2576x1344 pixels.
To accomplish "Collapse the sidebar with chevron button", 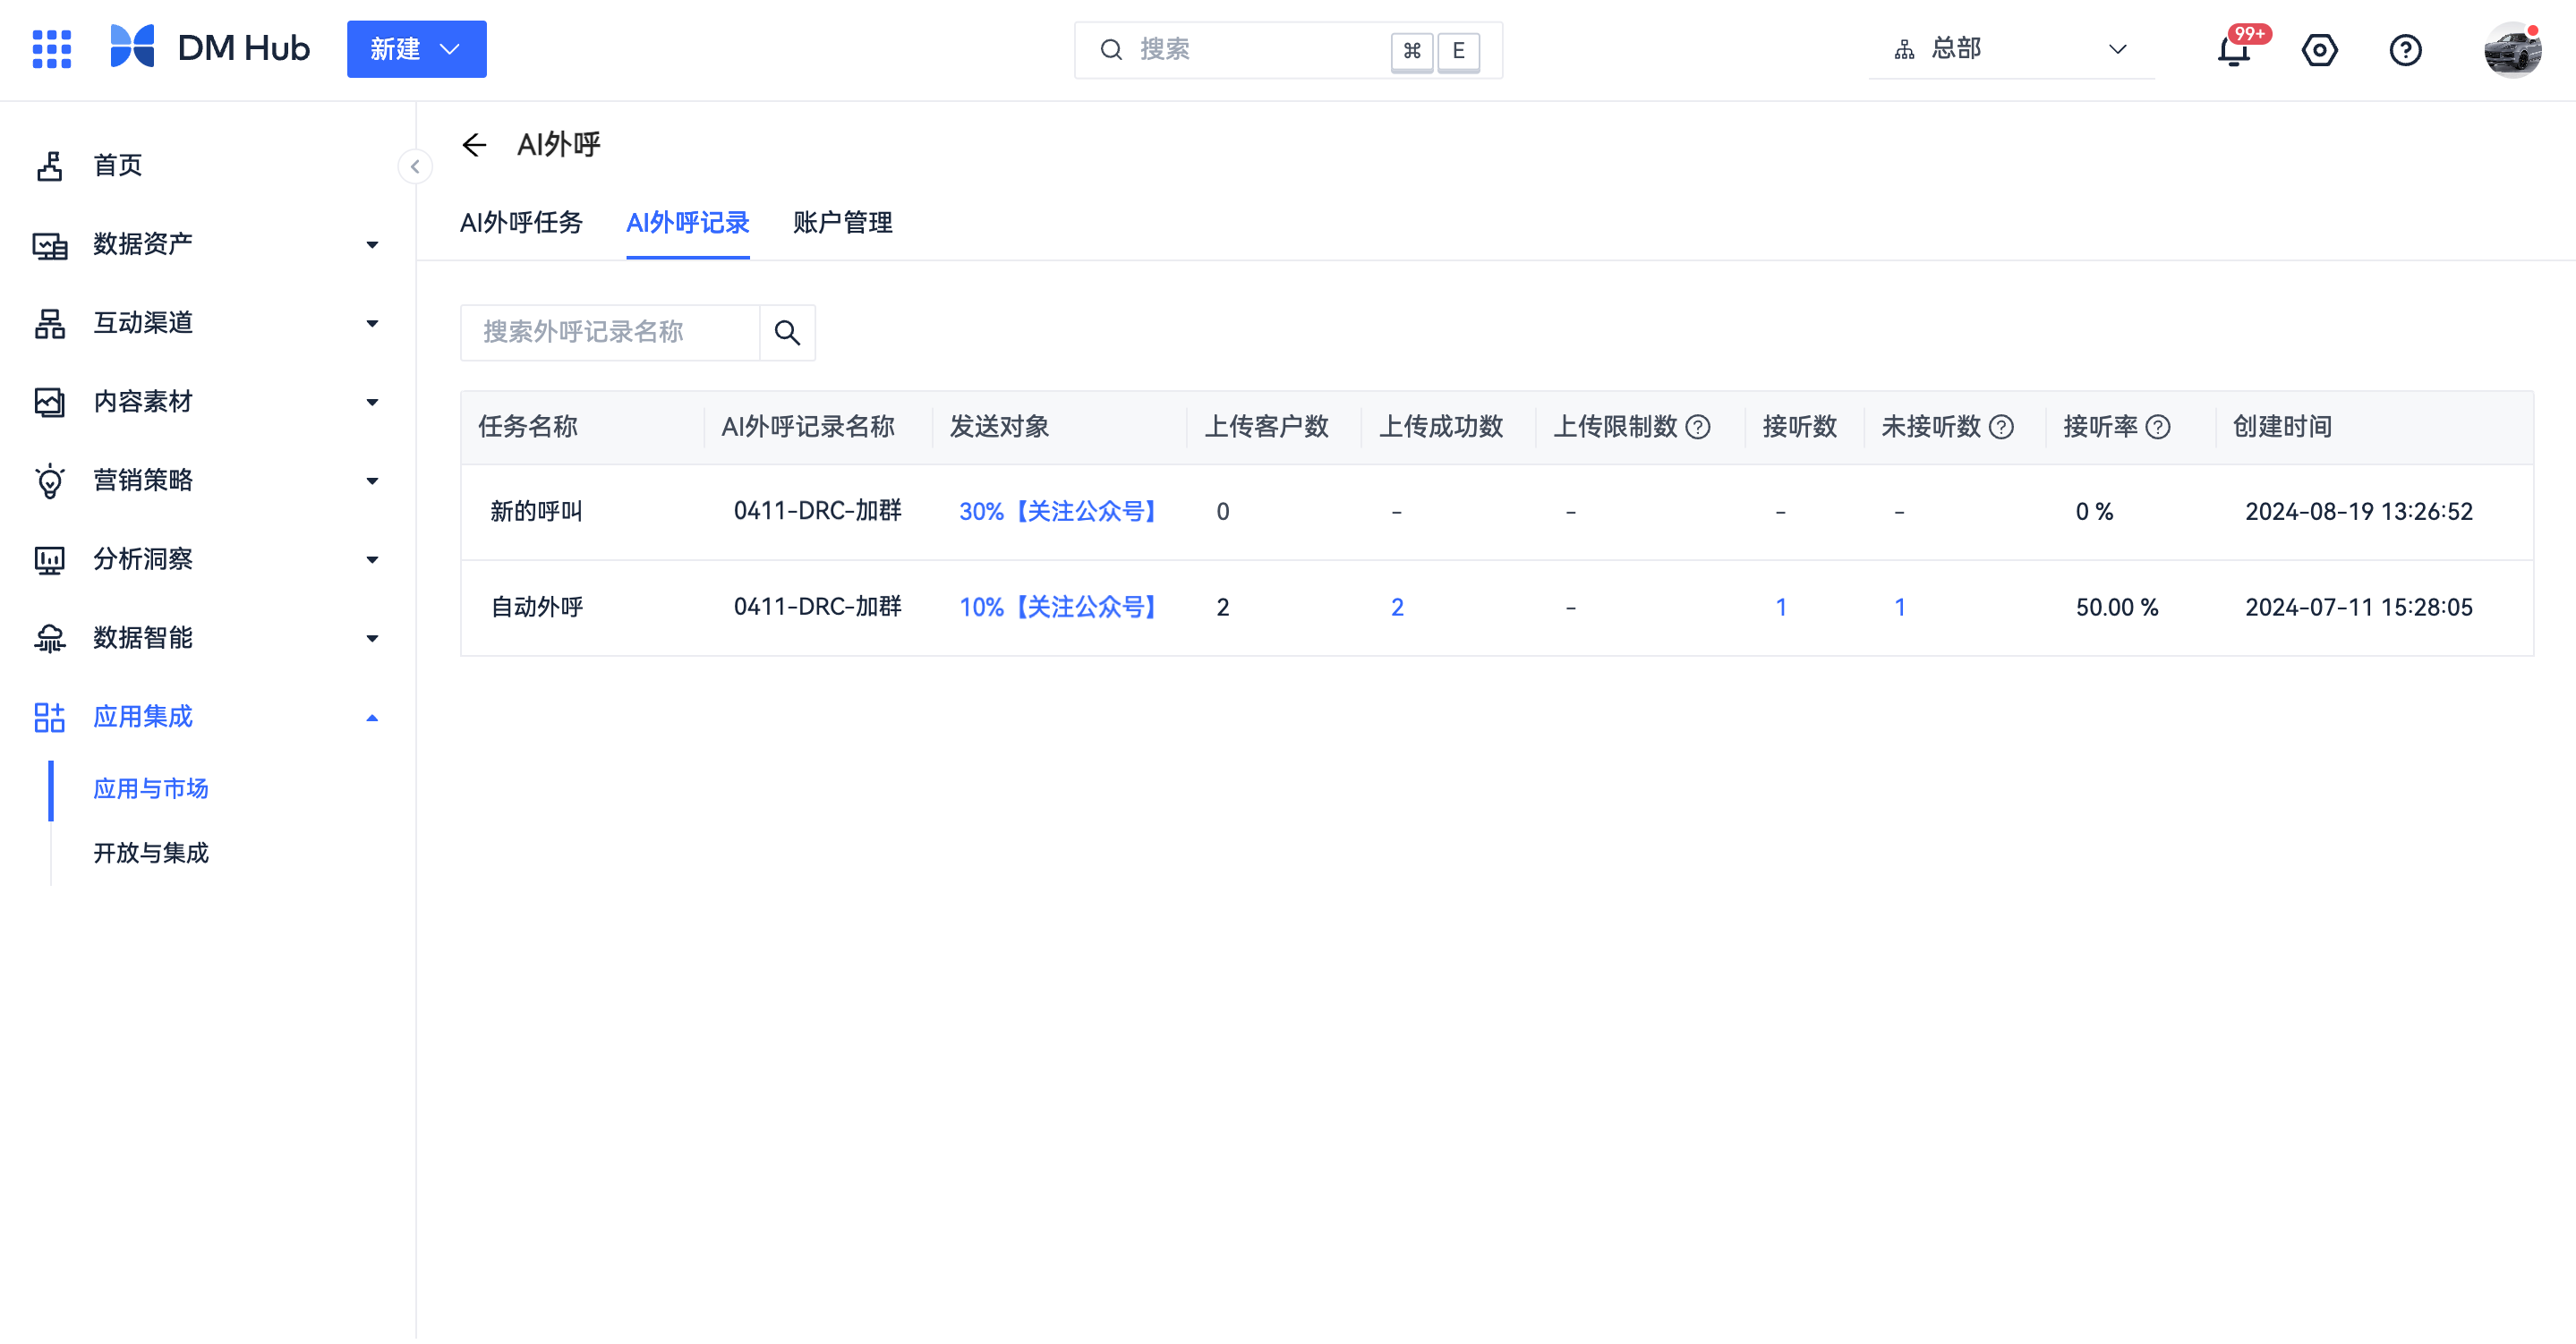I will [x=415, y=166].
